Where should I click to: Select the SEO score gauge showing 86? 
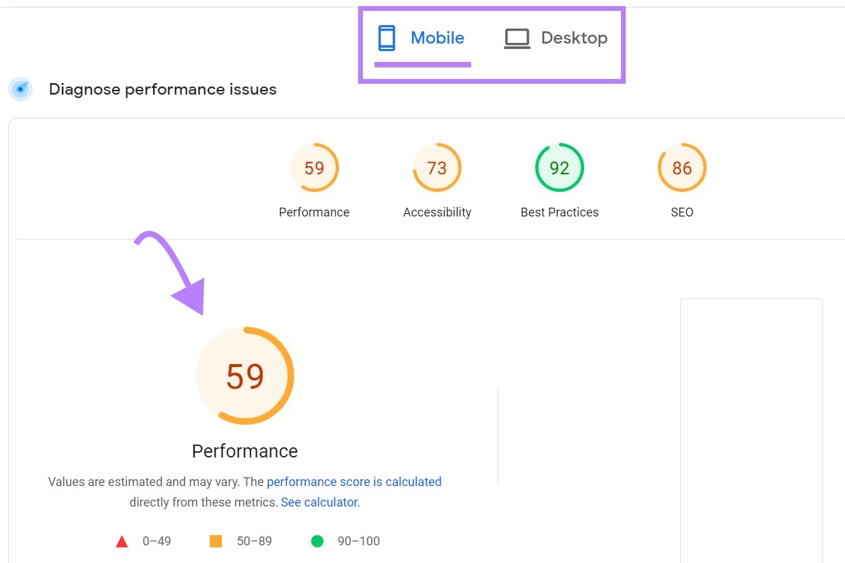tap(682, 167)
